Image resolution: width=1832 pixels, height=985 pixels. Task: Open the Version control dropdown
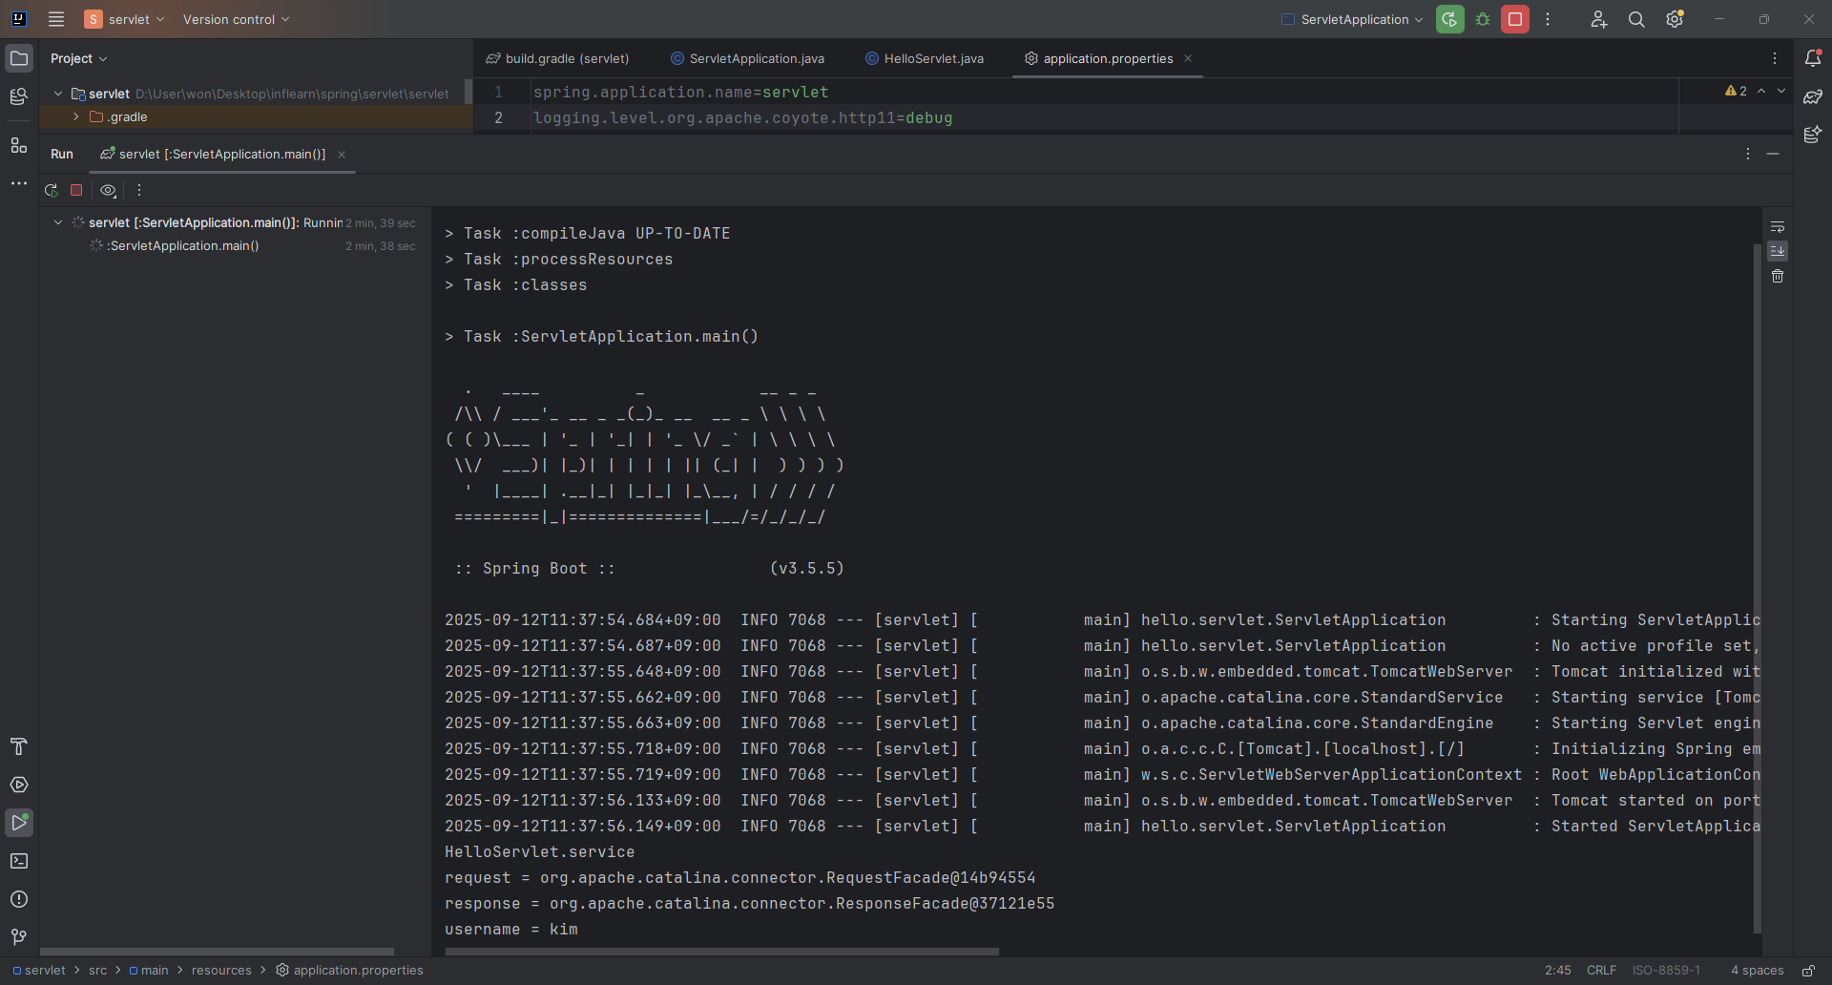tap(236, 19)
